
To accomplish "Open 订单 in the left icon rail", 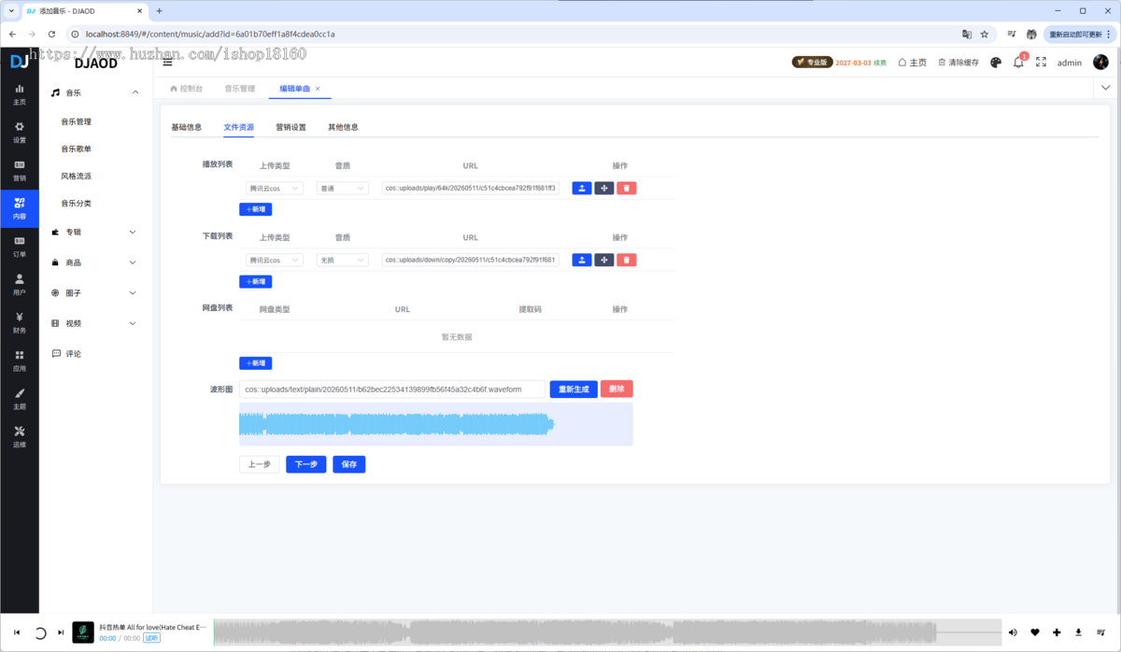I will [20, 247].
